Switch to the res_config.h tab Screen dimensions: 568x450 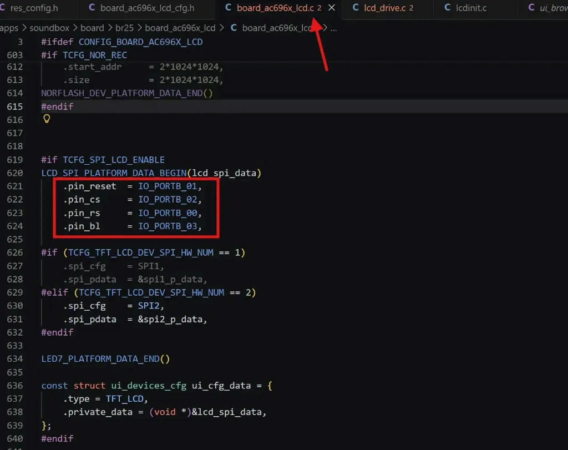[x=34, y=8]
